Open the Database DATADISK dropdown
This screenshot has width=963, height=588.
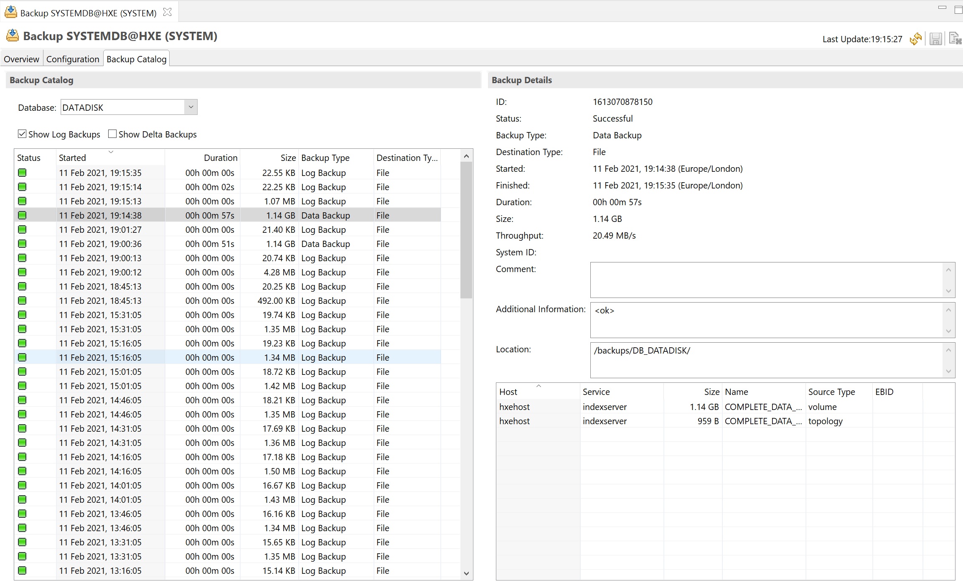click(191, 107)
